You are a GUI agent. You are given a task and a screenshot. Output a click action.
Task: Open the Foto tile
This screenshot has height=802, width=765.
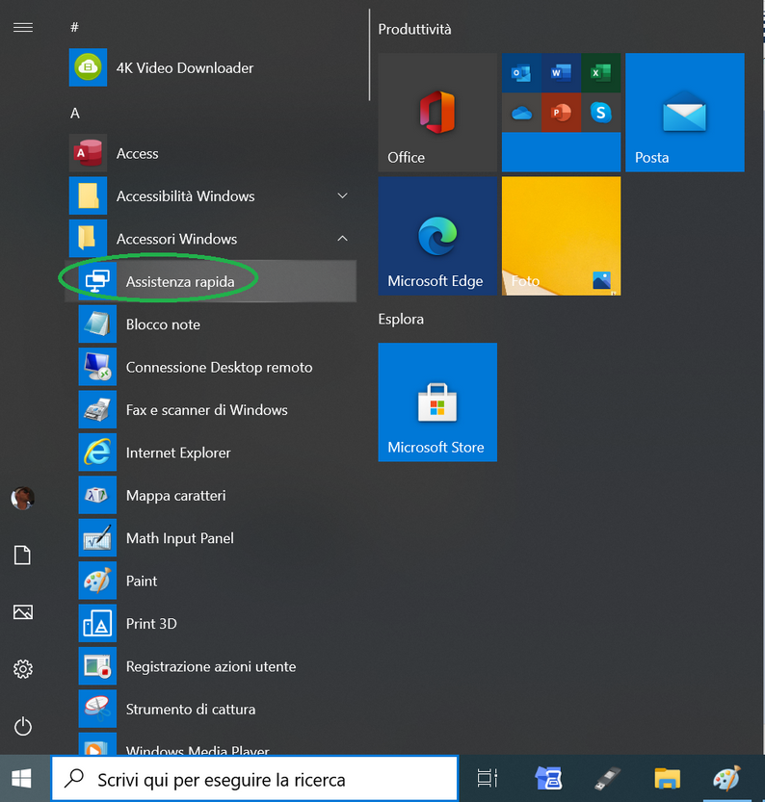coord(561,236)
